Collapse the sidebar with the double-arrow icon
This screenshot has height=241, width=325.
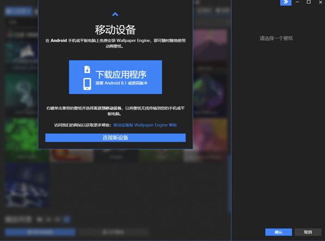coord(286,2)
